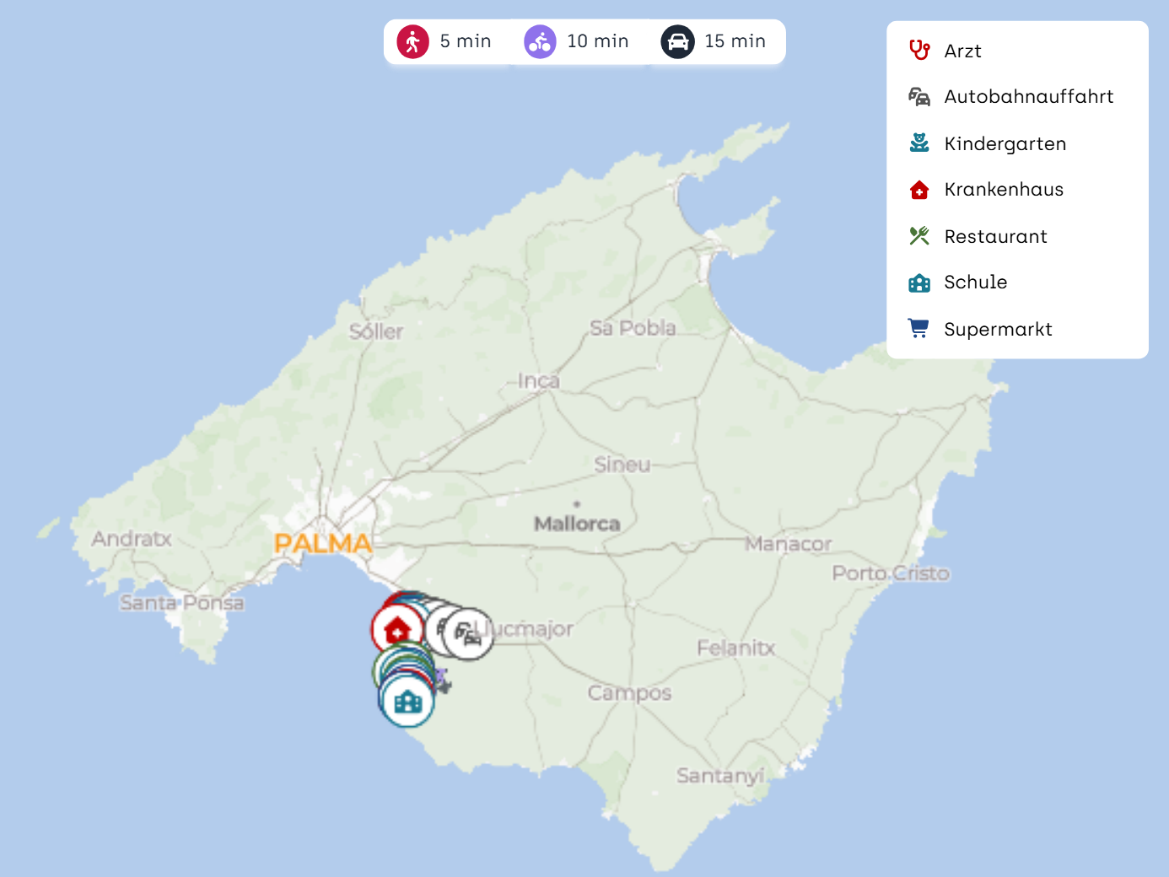Image resolution: width=1169 pixels, height=877 pixels.
Task: Click the stethoscope Arzt icon
Action: tap(919, 51)
